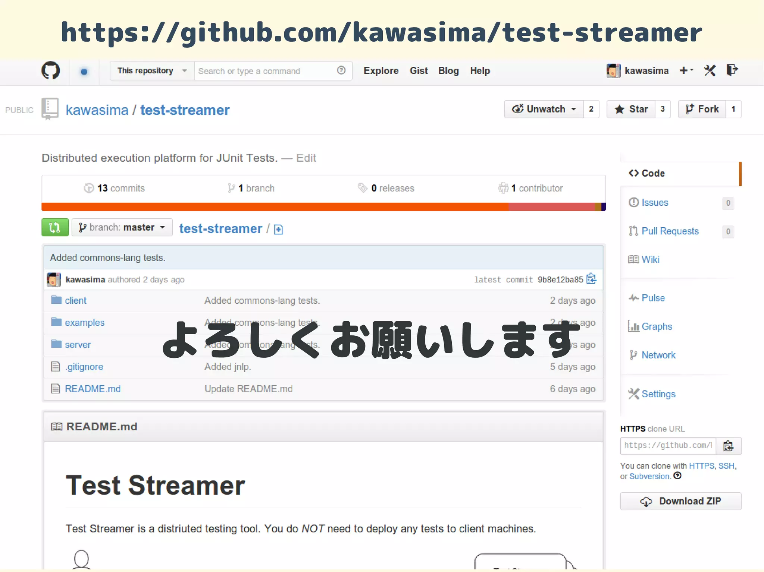Open Pulse in sidebar
The image size is (764, 572).
point(653,298)
